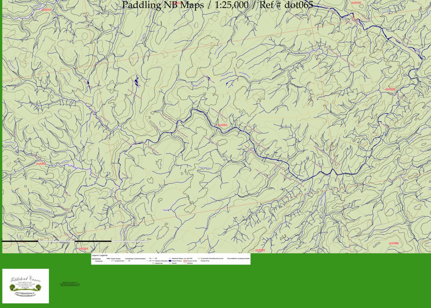
Task: Click the red "dot084" grid label
Action: click(83, 249)
